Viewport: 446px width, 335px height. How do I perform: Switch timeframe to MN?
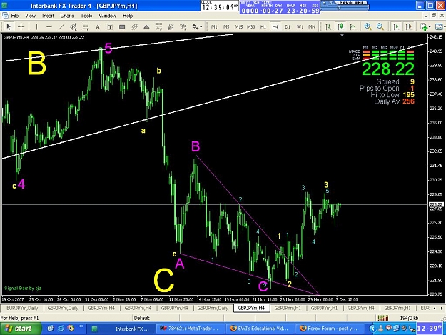(x=312, y=26)
